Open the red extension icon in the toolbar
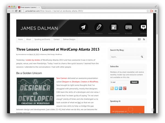 152,11
